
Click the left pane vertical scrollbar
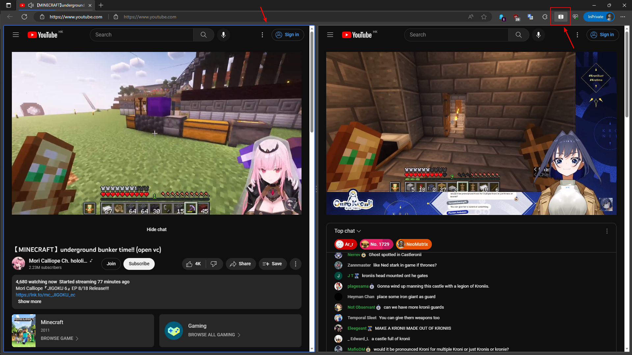[312, 82]
